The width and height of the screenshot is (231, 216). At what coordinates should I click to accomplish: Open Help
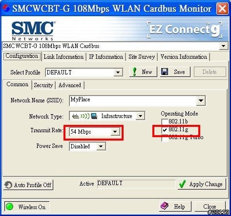(175, 206)
